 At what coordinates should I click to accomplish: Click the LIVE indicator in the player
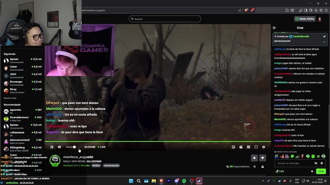click(x=102, y=147)
